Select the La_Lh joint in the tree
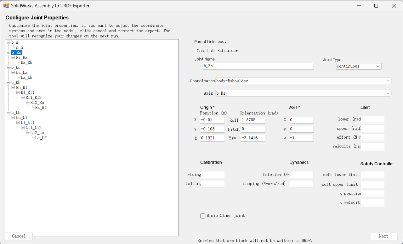This screenshot has height=244, width=403. click(x=26, y=78)
